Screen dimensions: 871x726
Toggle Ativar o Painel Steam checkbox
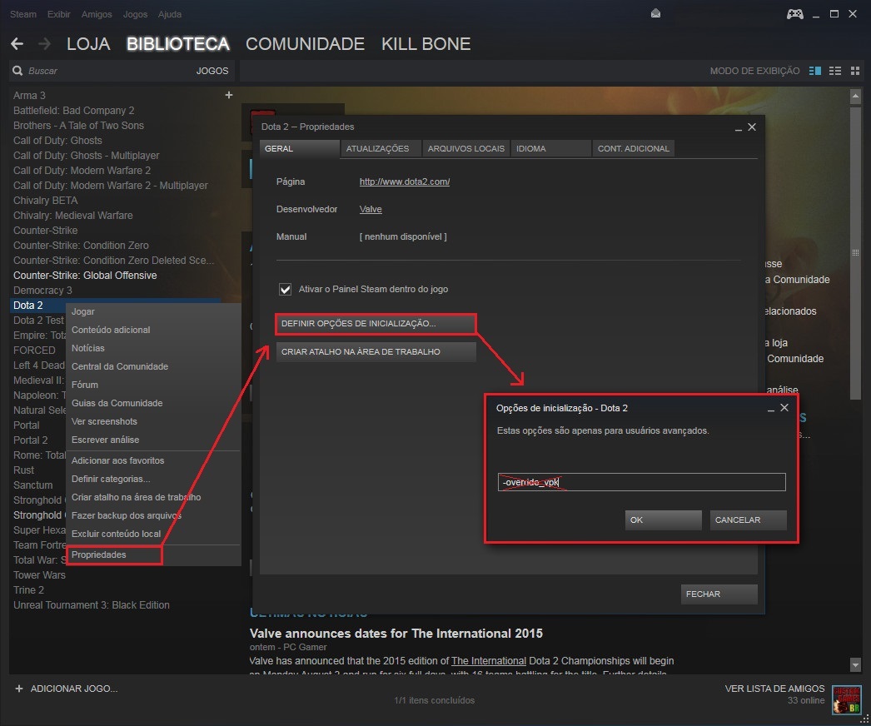pyautogui.click(x=285, y=289)
